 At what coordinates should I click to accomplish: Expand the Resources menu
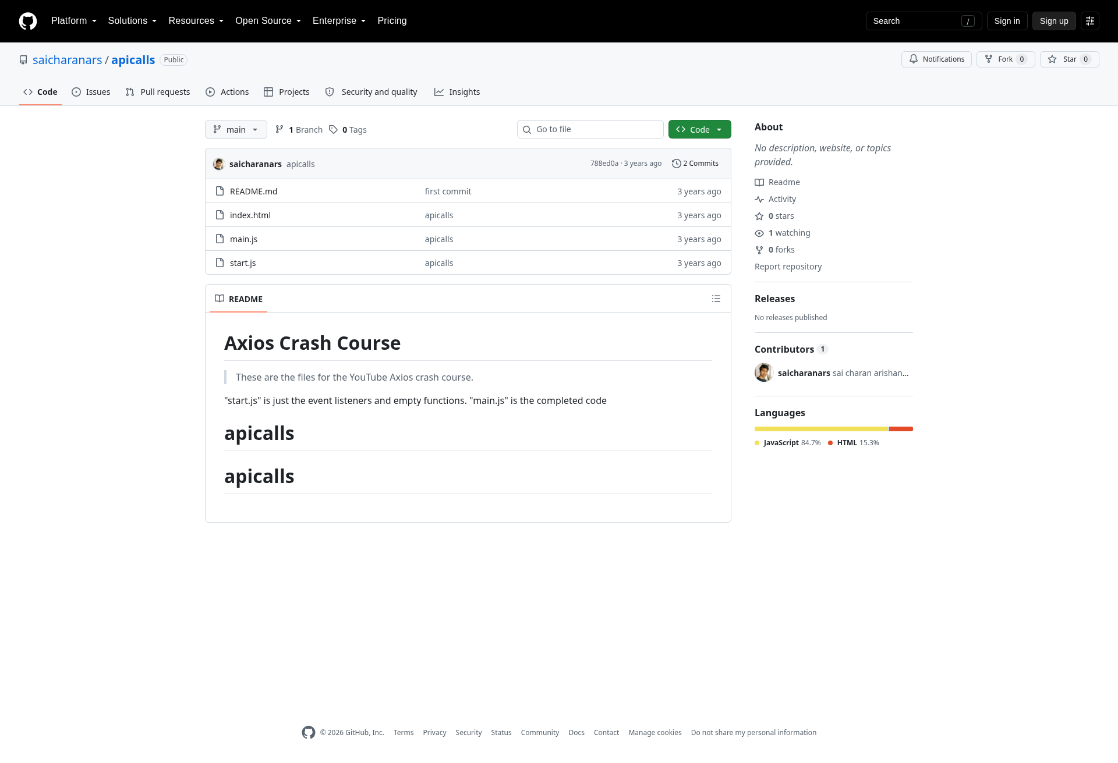click(196, 21)
